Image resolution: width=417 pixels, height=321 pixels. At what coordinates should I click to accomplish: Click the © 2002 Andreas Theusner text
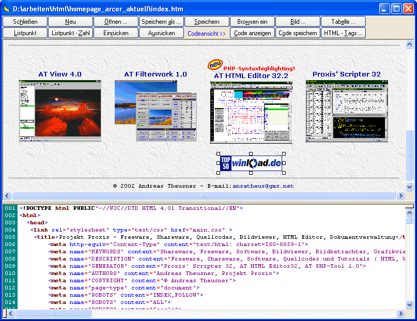pos(155,186)
